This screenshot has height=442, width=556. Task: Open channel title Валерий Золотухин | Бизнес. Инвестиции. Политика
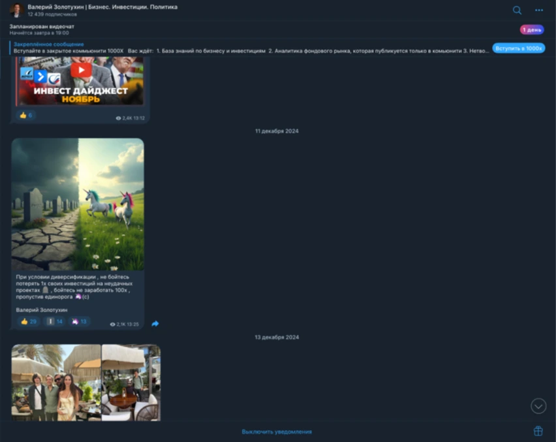[102, 7]
